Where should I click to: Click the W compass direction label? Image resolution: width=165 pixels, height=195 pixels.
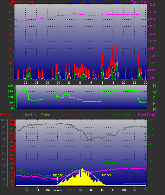[x=155, y=92]
